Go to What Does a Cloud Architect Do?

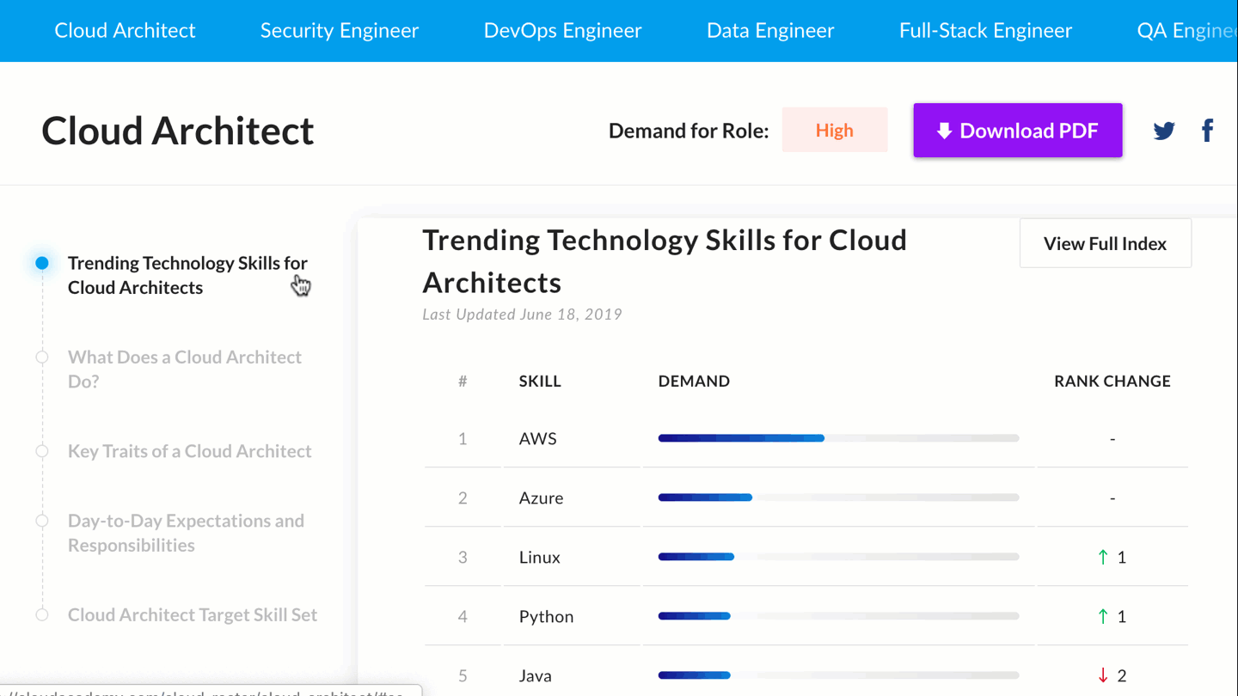tap(185, 369)
